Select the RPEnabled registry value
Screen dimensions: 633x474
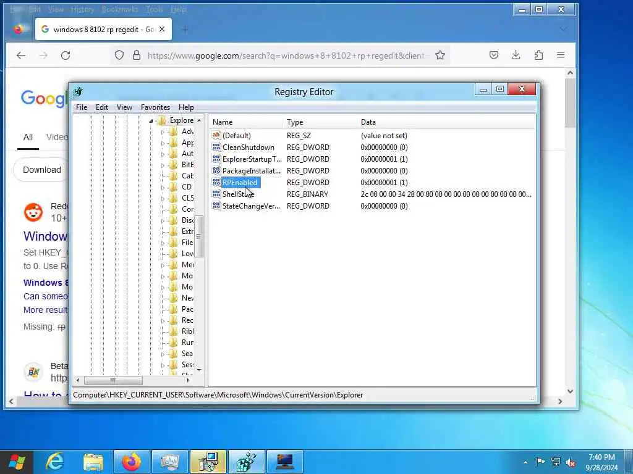tap(240, 183)
